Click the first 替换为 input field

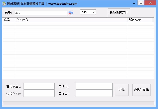[x=94, y=86]
